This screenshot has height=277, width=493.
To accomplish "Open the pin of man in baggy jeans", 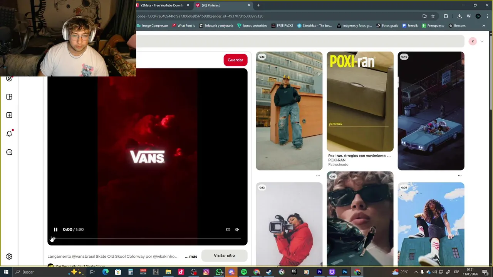I will coord(289,111).
